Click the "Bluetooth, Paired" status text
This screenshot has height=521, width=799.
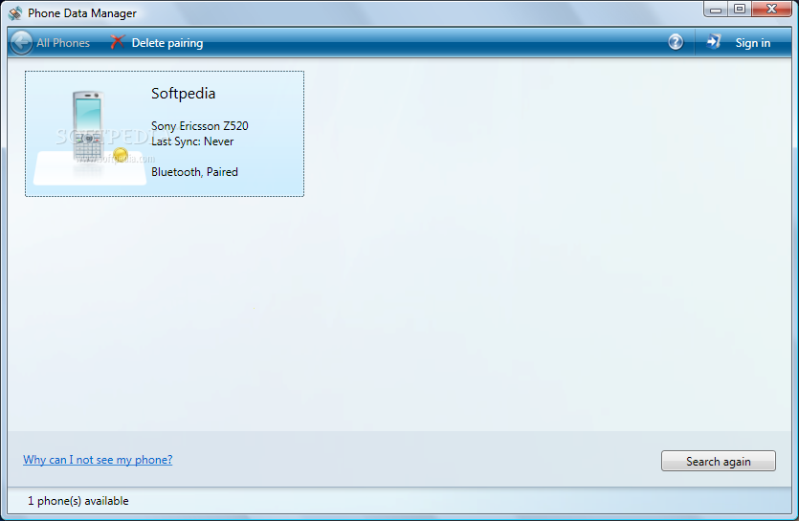click(x=194, y=172)
